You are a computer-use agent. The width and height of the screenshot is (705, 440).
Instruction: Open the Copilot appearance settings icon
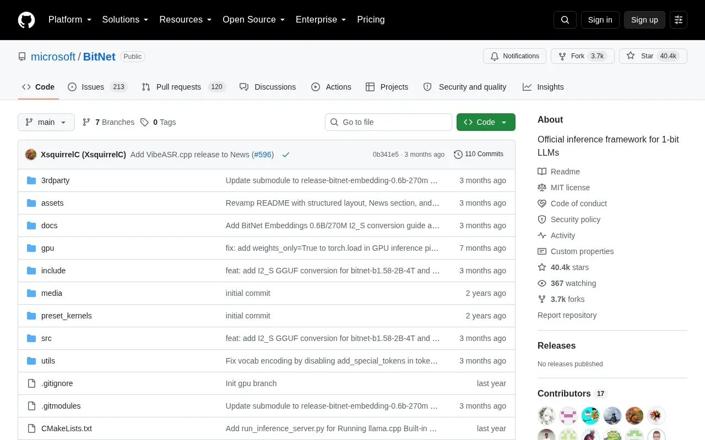pos(679,20)
